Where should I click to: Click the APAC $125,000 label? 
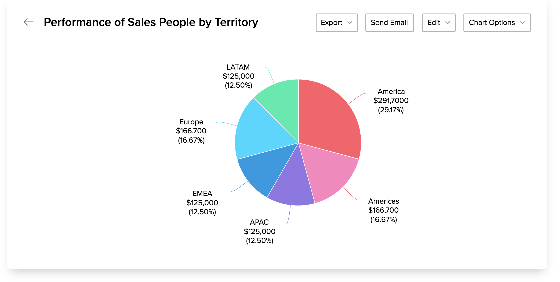pos(259,231)
